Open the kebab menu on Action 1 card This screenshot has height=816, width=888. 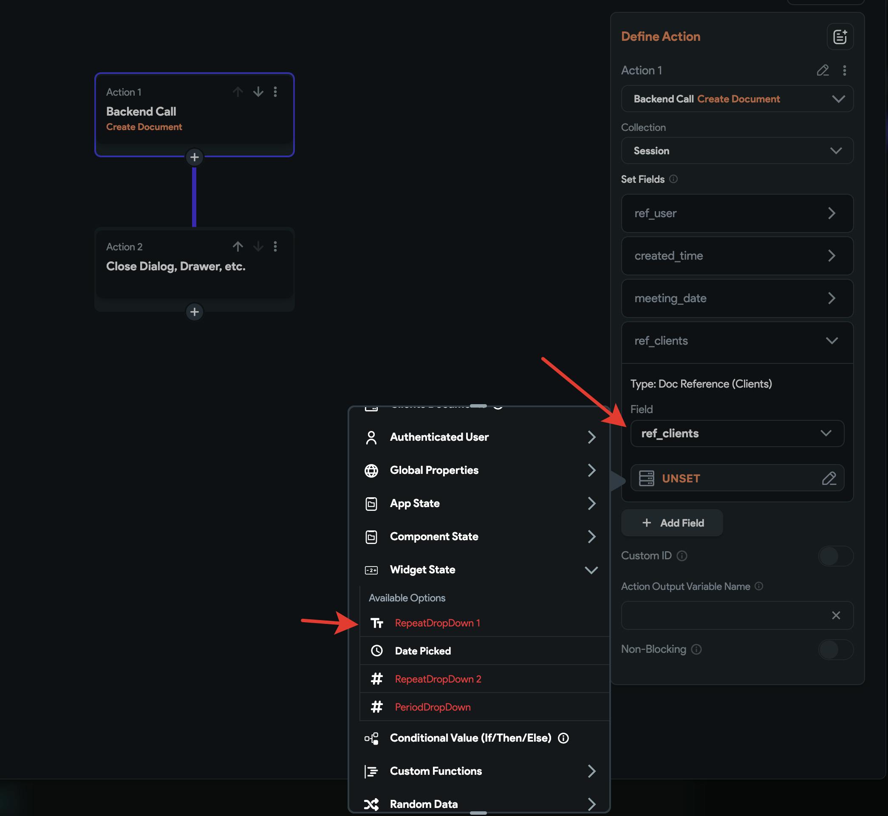(275, 92)
